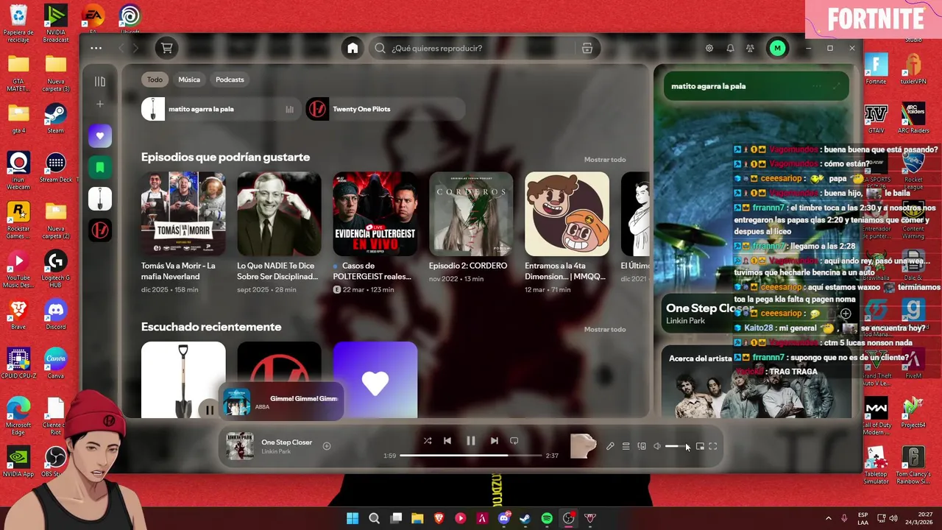Enter full screen from the player bar
The width and height of the screenshot is (942, 530).
tap(713, 446)
